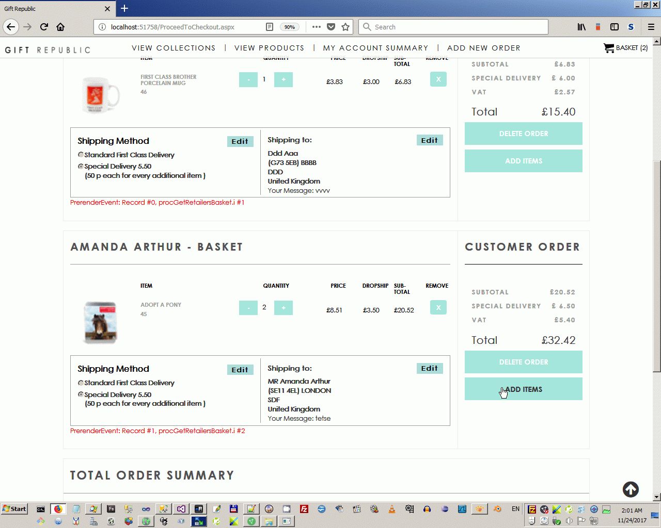661x528 pixels.
Task: Open Basket (2) link
Action: point(632,48)
